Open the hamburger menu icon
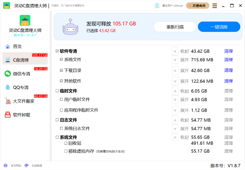 coord(214,6)
